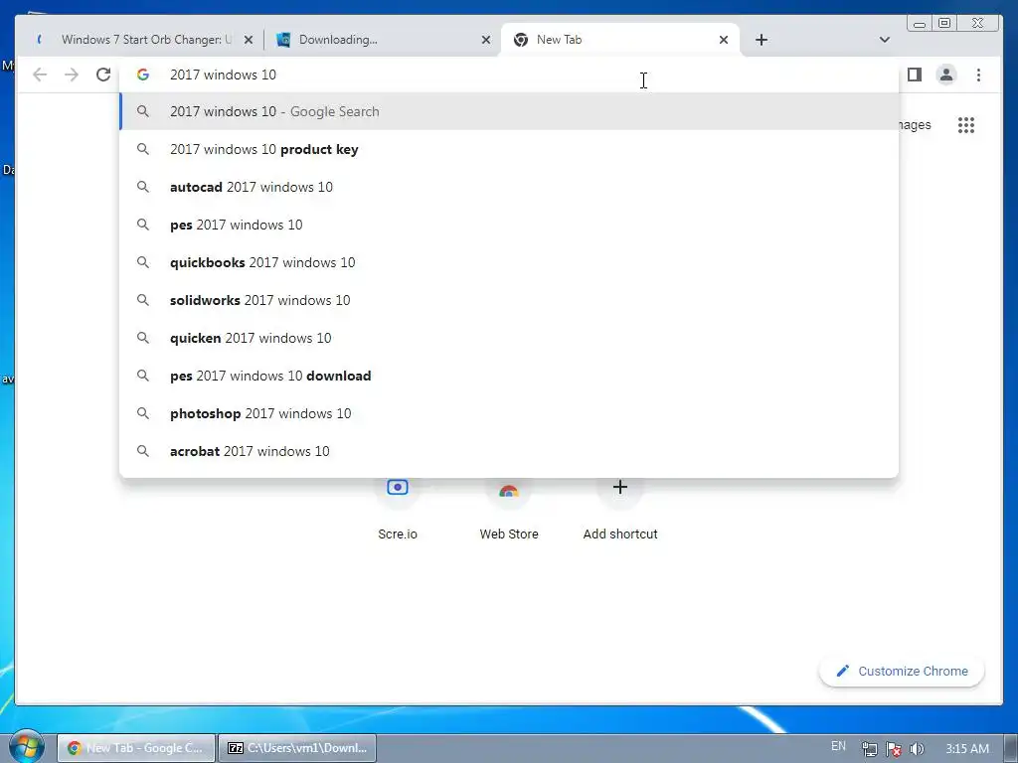
Task: Expand the tab search chevron
Action: (884, 40)
